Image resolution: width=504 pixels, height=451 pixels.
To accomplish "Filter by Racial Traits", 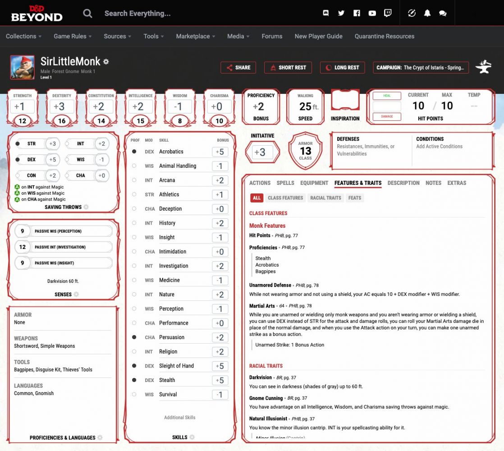I will (325, 198).
